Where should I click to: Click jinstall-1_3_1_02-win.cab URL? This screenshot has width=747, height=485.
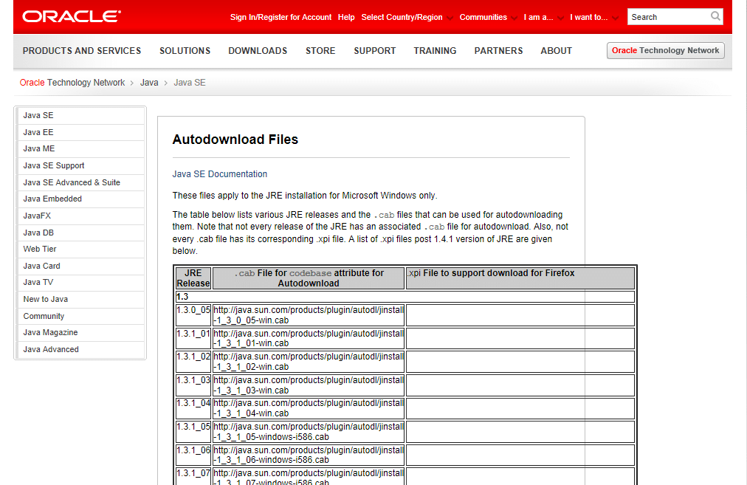tap(309, 362)
